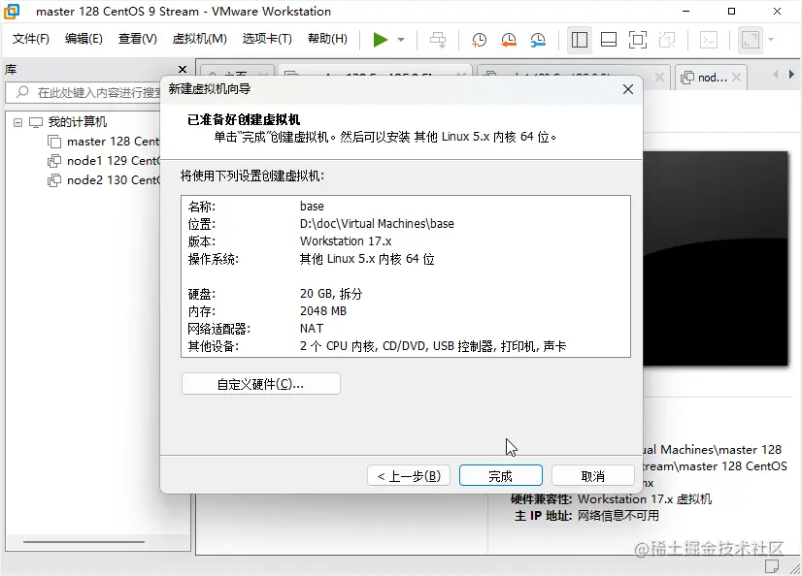This screenshot has height=576, width=802.
Task: Cancel the wizard with 取消
Action: (x=593, y=476)
